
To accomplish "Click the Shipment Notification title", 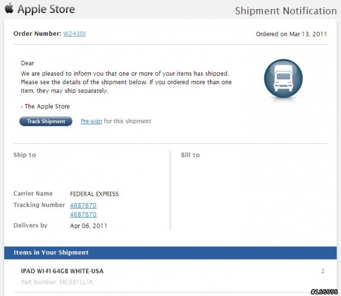I will [x=286, y=11].
